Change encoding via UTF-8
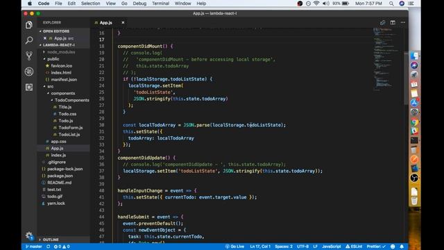The height and width of the screenshot is (250, 444). tap(302, 247)
